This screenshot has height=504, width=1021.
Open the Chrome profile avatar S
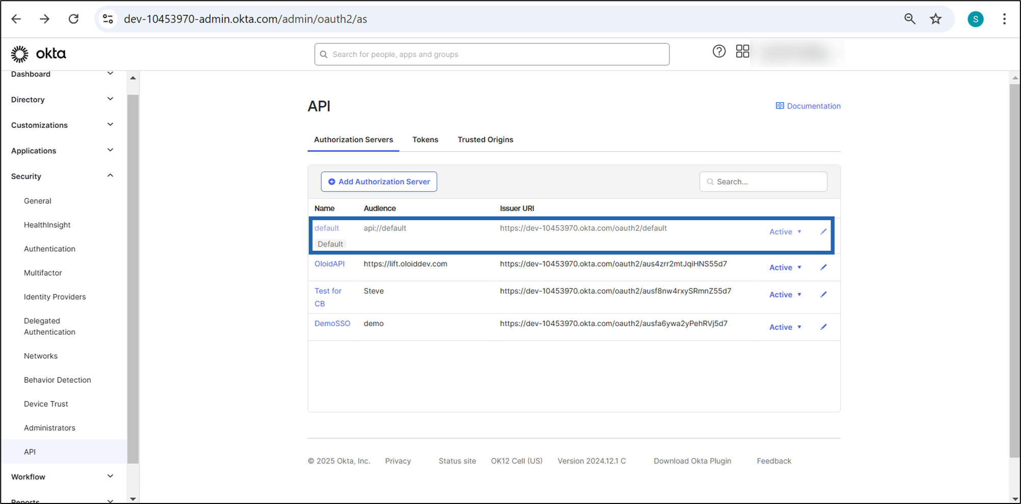coord(976,19)
